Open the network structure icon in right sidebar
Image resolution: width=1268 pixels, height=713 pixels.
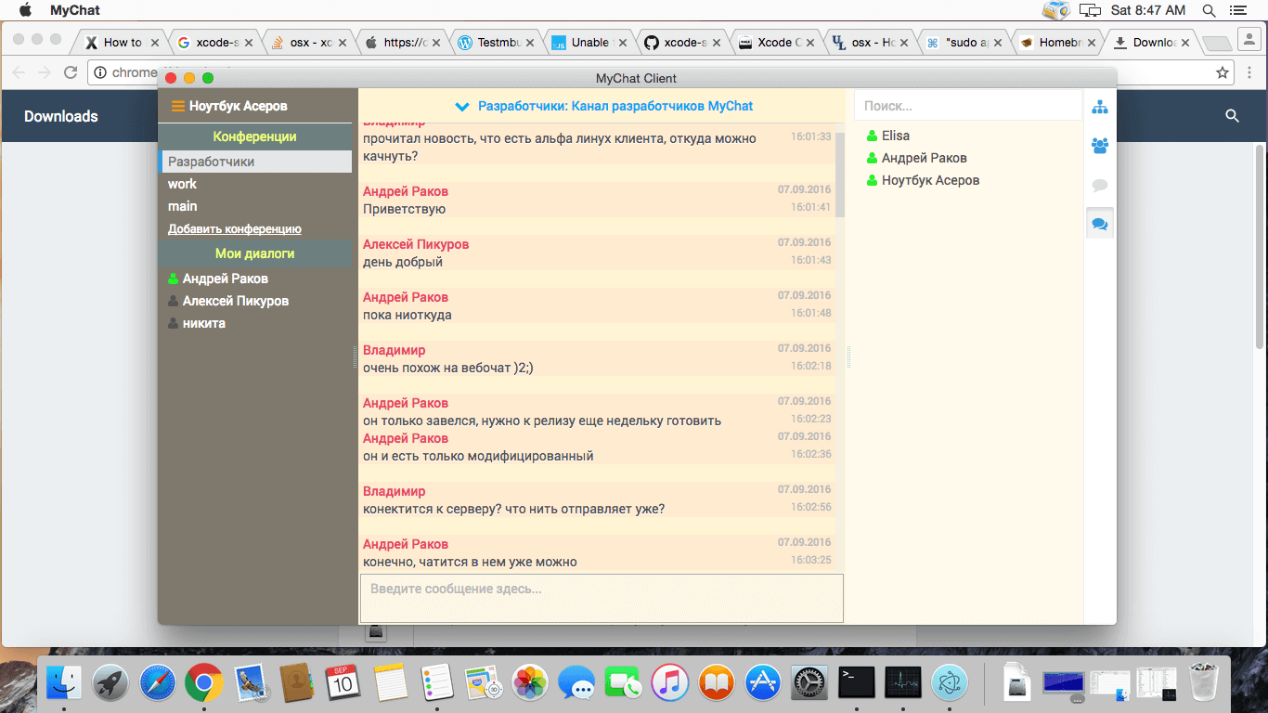point(1100,107)
